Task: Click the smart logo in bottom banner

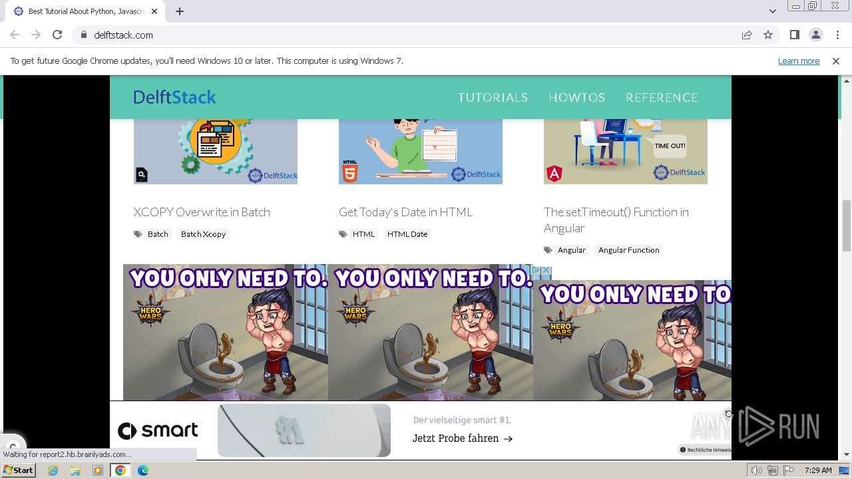Action: click(x=158, y=430)
